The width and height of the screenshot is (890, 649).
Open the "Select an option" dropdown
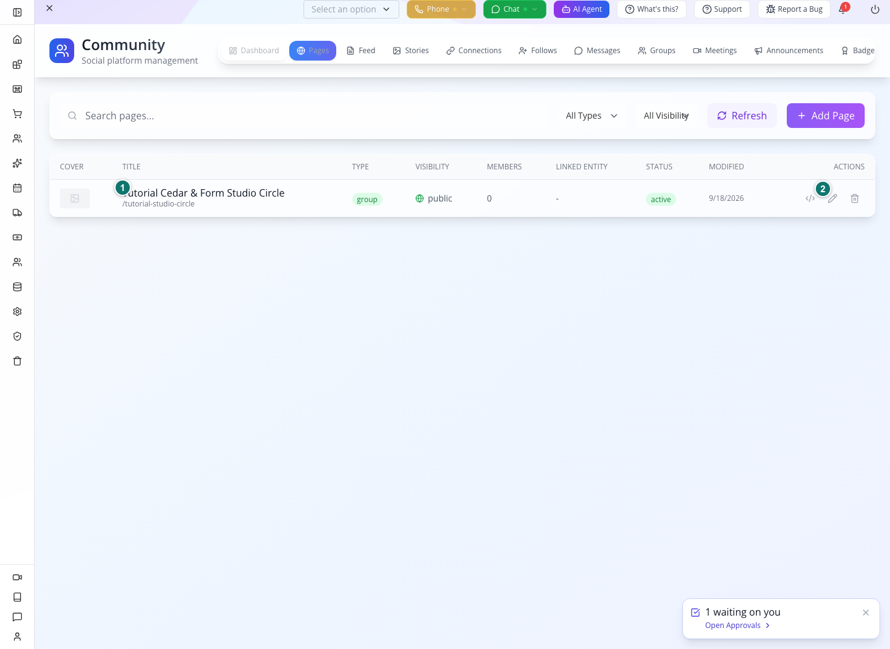351,9
